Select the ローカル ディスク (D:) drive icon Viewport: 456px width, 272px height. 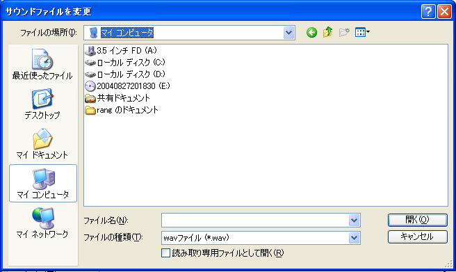[90, 74]
